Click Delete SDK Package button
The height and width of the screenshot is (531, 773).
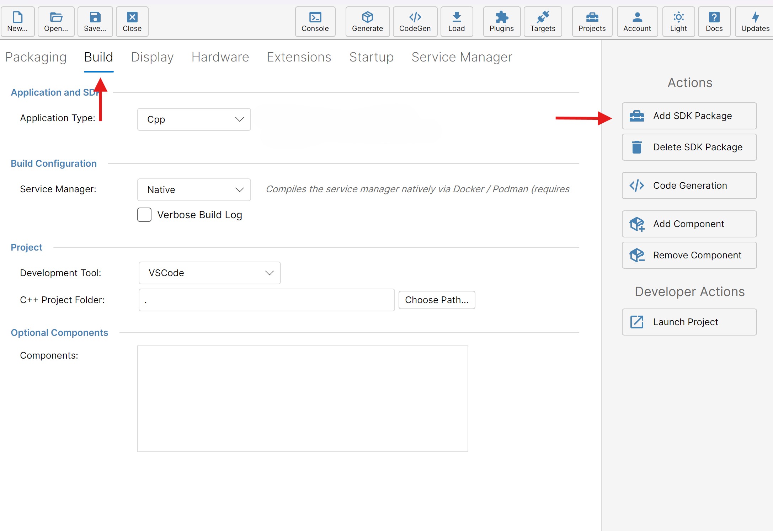click(x=689, y=147)
